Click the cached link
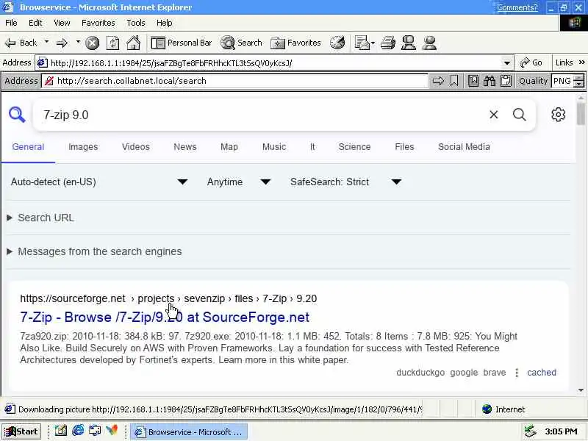588x441 pixels. (542, 373)
